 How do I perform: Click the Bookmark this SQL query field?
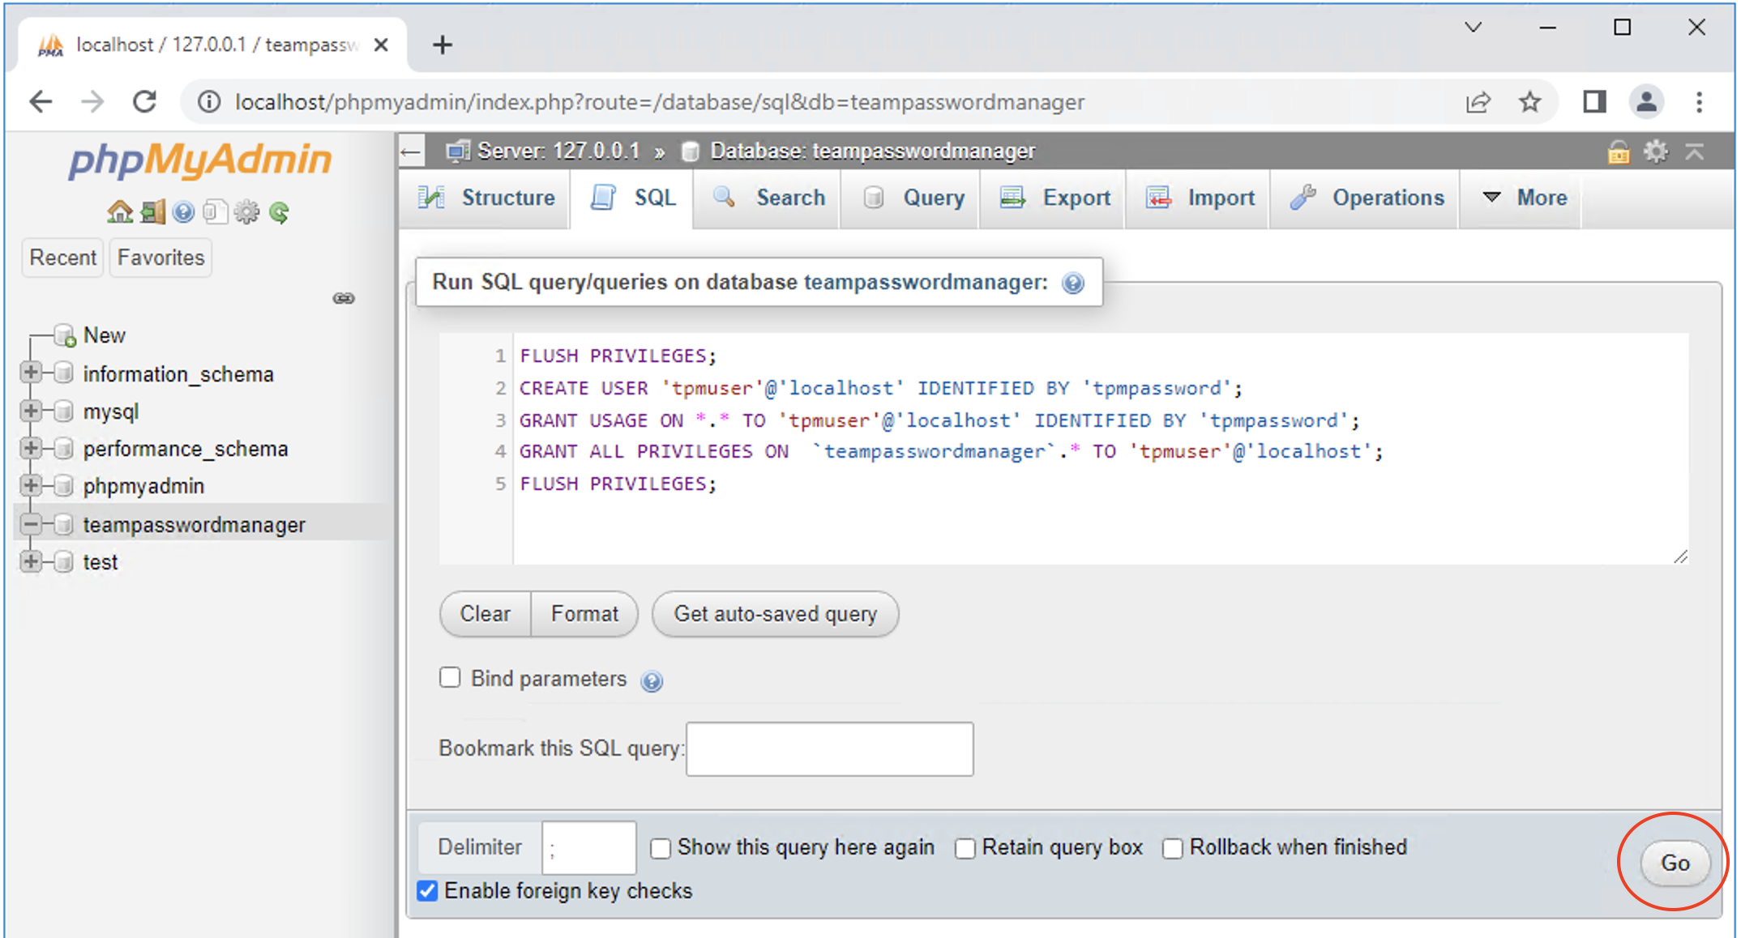(829, 749)
